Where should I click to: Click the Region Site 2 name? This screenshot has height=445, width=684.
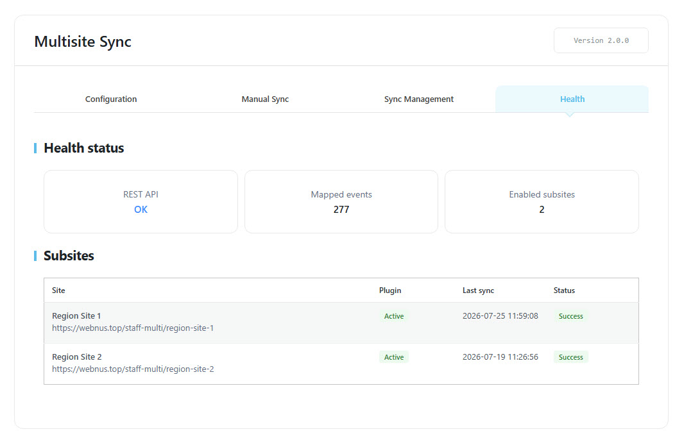coord(77,357)
